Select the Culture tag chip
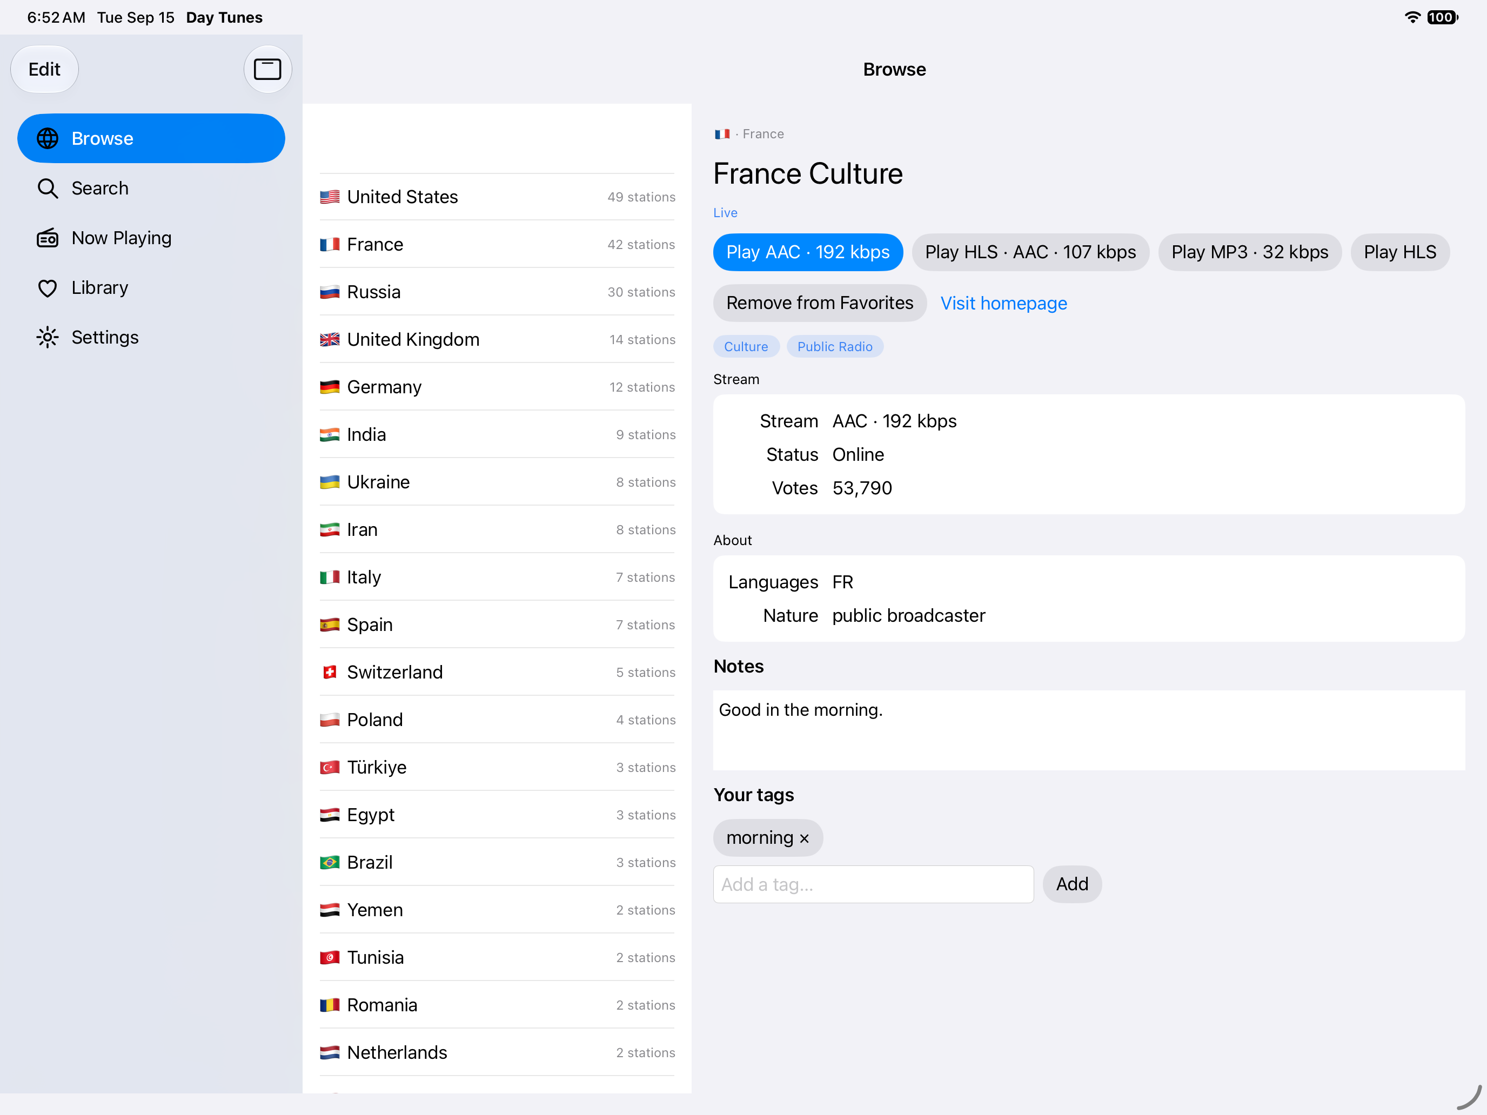 746,347
